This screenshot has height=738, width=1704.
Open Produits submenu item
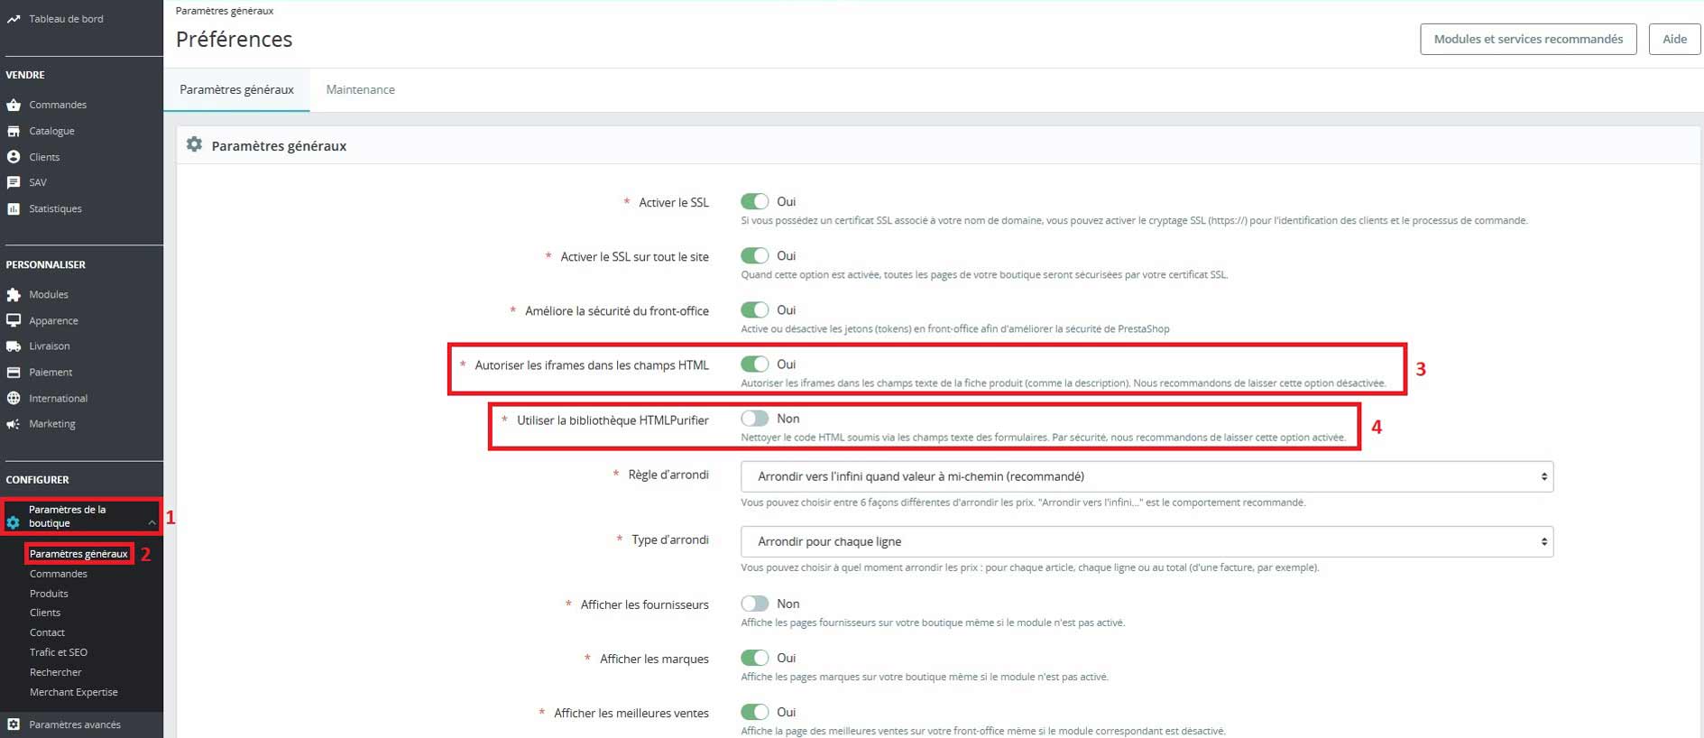pos(49,594)
